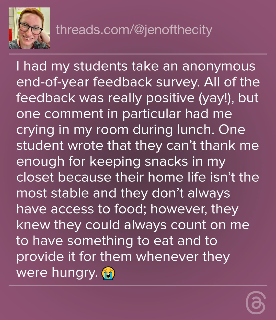Click the word "hungry" in the last line

tap(75, 273)
